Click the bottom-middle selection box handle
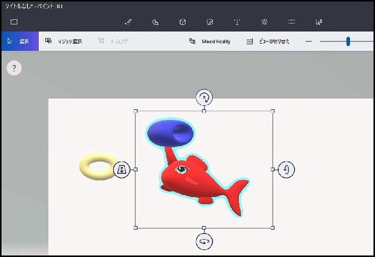The image size is (375, 257). (x=204, y=228)
